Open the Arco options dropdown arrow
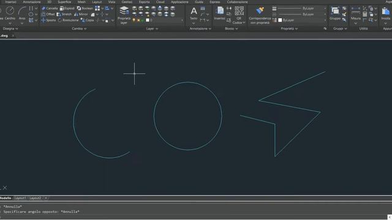The image size is (392, 220). (x=22, y=23)
